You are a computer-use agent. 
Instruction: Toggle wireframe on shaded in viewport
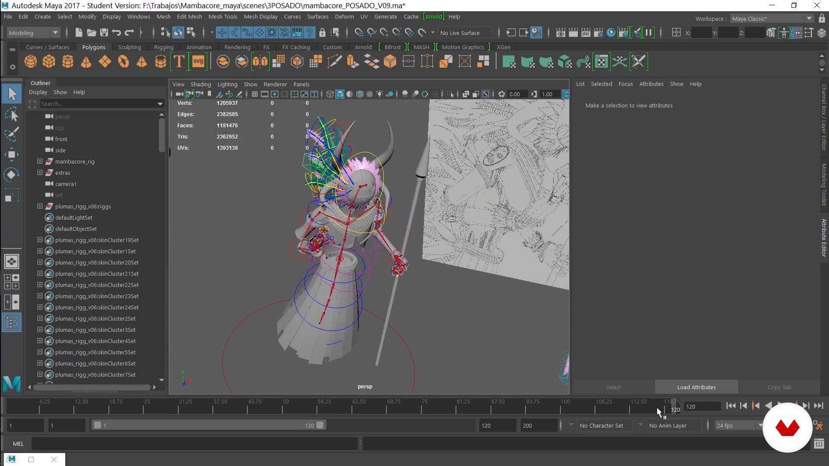pyautogui.click(x=360, y=94)
